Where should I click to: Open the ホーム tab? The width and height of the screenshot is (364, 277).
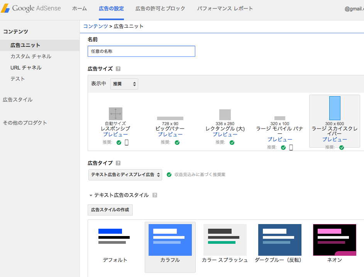point(80,8)
